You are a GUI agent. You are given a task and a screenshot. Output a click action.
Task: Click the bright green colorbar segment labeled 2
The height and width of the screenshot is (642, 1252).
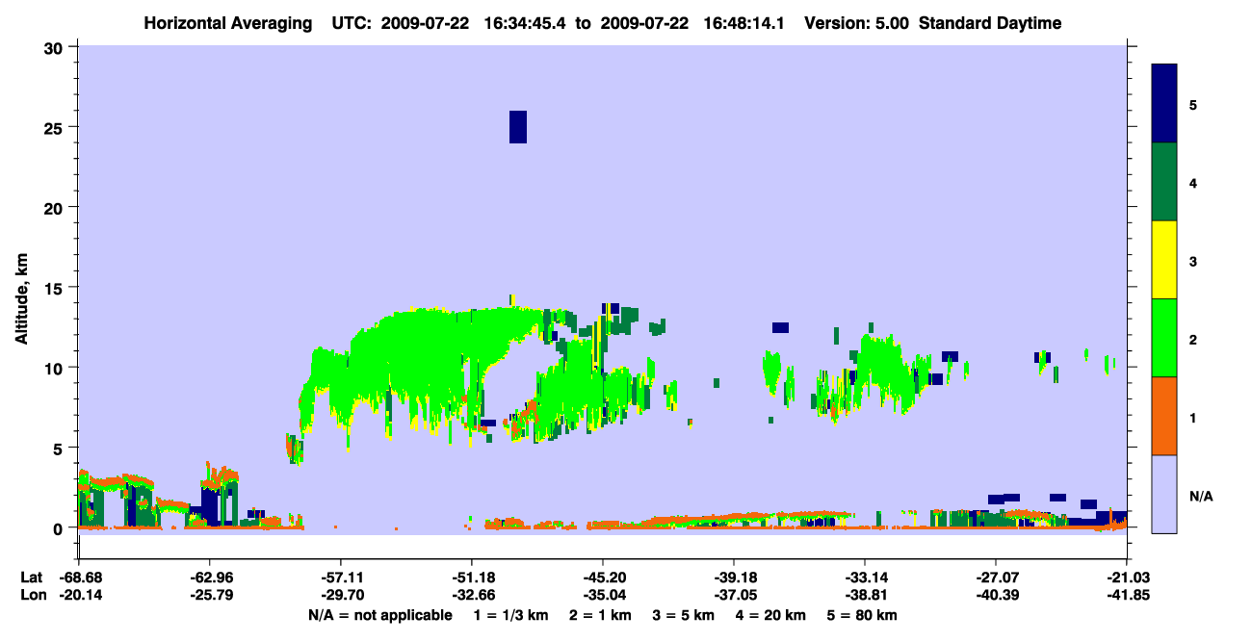[1164, 338]
